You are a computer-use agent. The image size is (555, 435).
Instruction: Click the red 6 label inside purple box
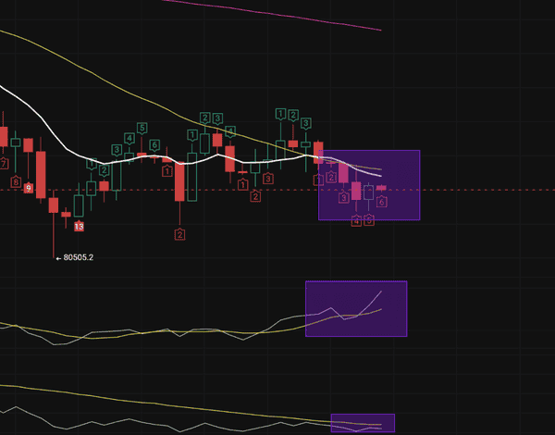tap(381, 201)
